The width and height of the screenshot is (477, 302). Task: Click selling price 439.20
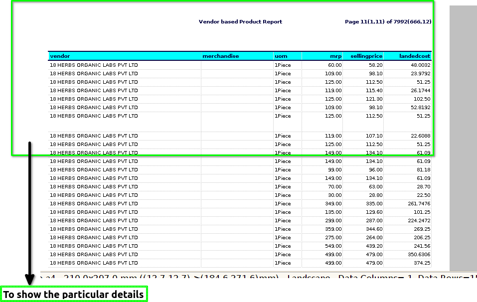point(374,246)
